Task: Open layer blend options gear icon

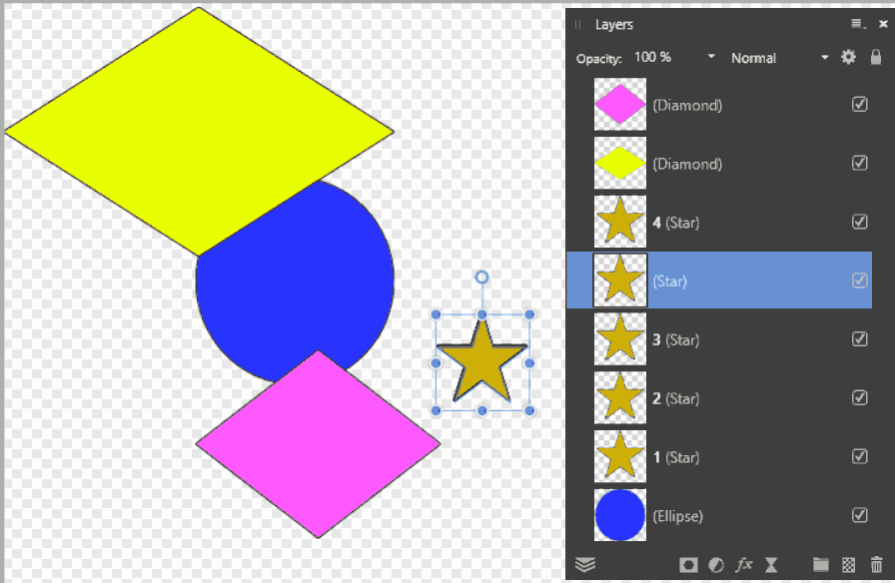Action: (848, 57)
